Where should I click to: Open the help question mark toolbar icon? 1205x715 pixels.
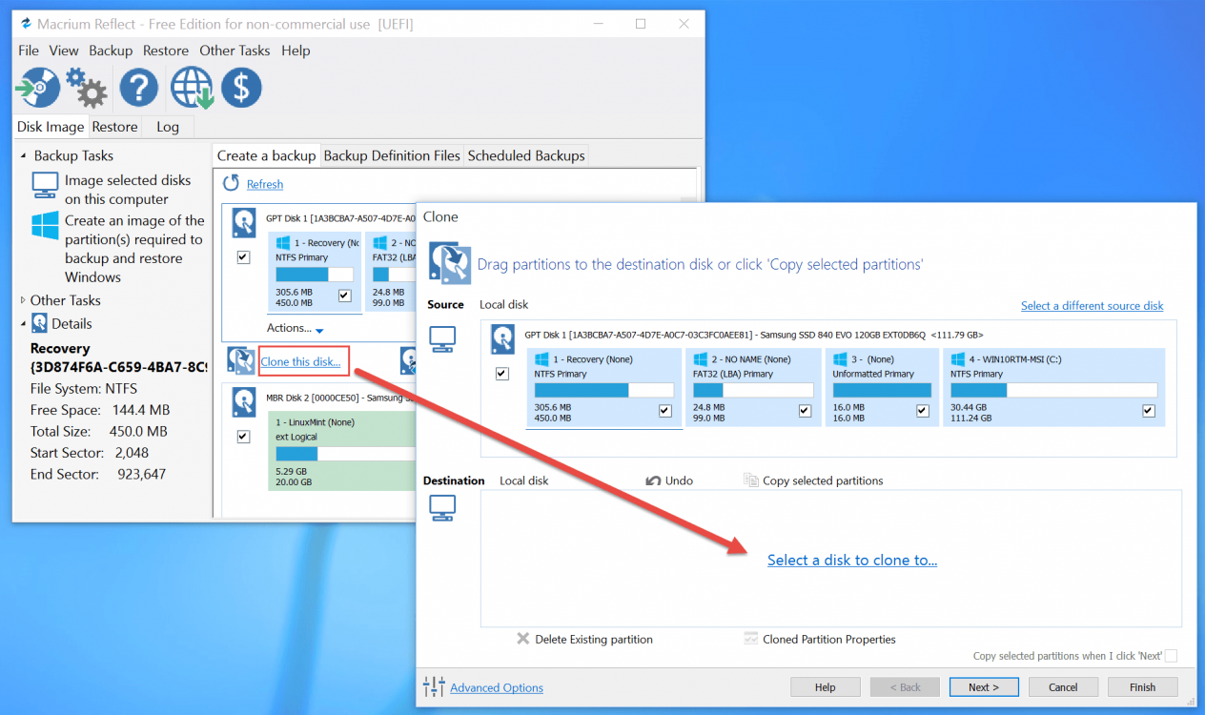tap(139, 88)
